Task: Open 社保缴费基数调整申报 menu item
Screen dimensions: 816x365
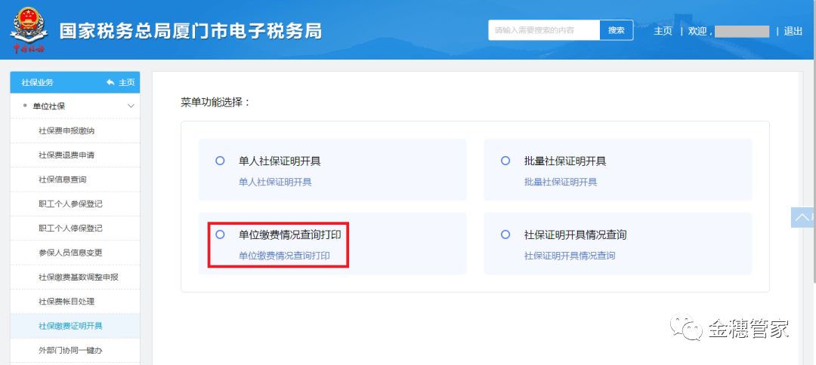Action: coord(75,277)
